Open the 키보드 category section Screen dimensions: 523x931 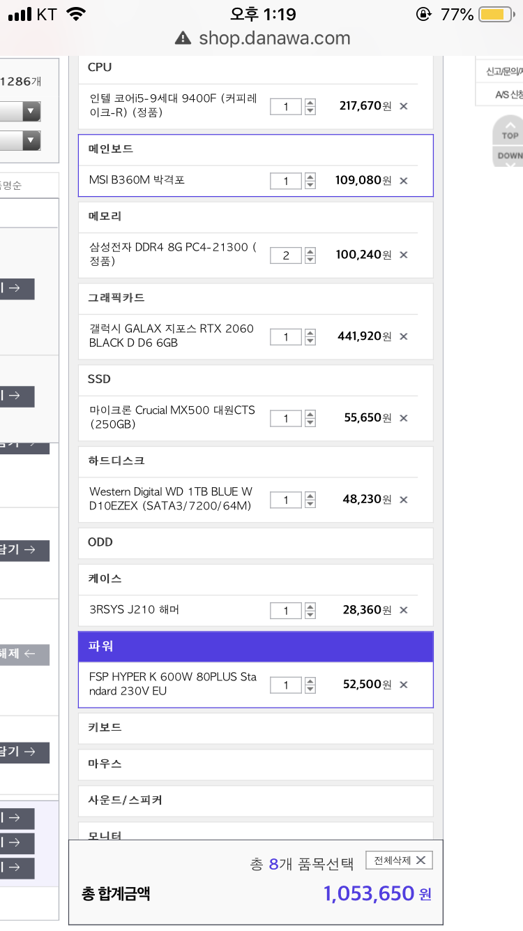255,727
